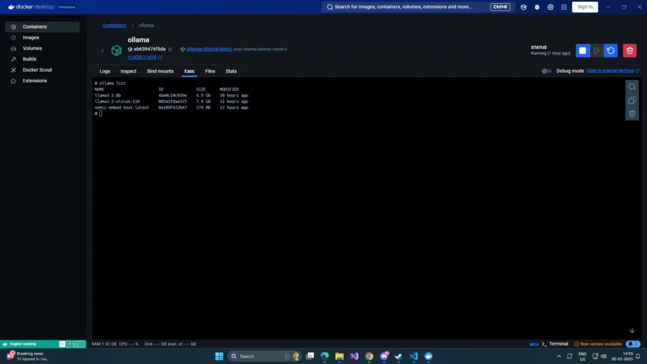Image resolution: width=647 pixels, height=364 pixels.
Task: Click the Windows taskbar Search box
Action: (264, 356)
